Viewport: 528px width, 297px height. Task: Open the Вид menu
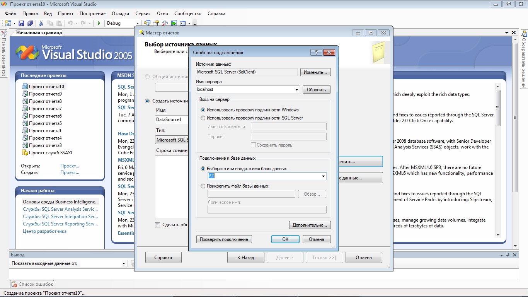48,13
